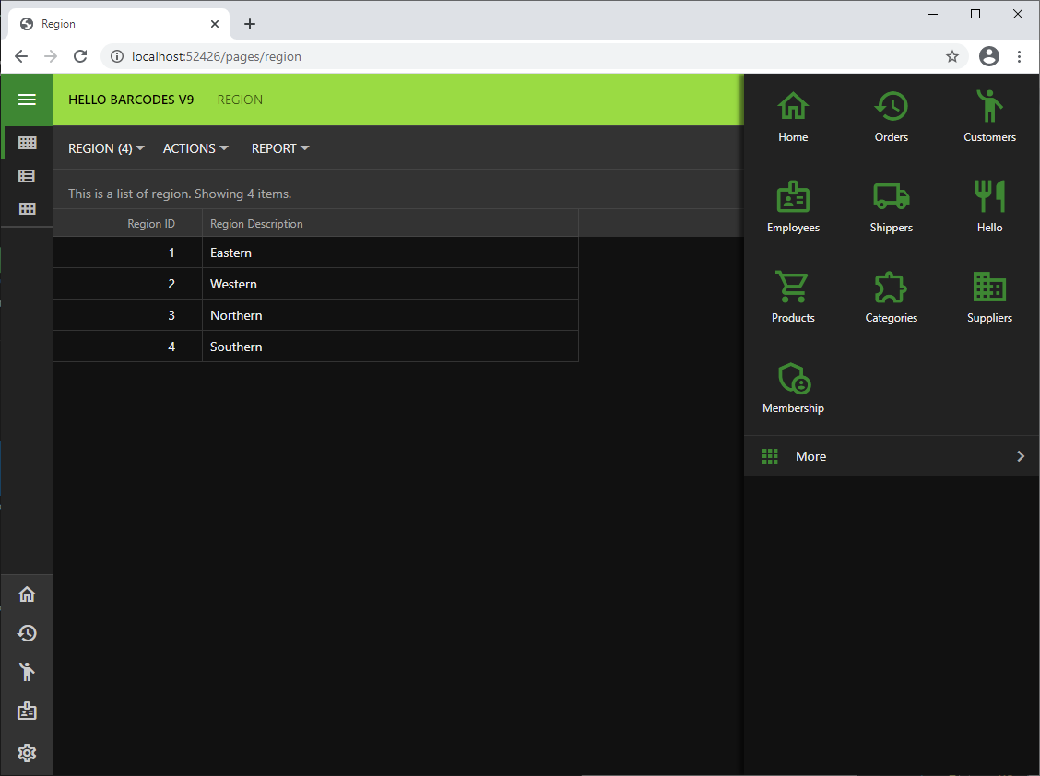The width and height of the screenshot is (1040, 776).
Task: Select the Western region row
Action: 315,284
